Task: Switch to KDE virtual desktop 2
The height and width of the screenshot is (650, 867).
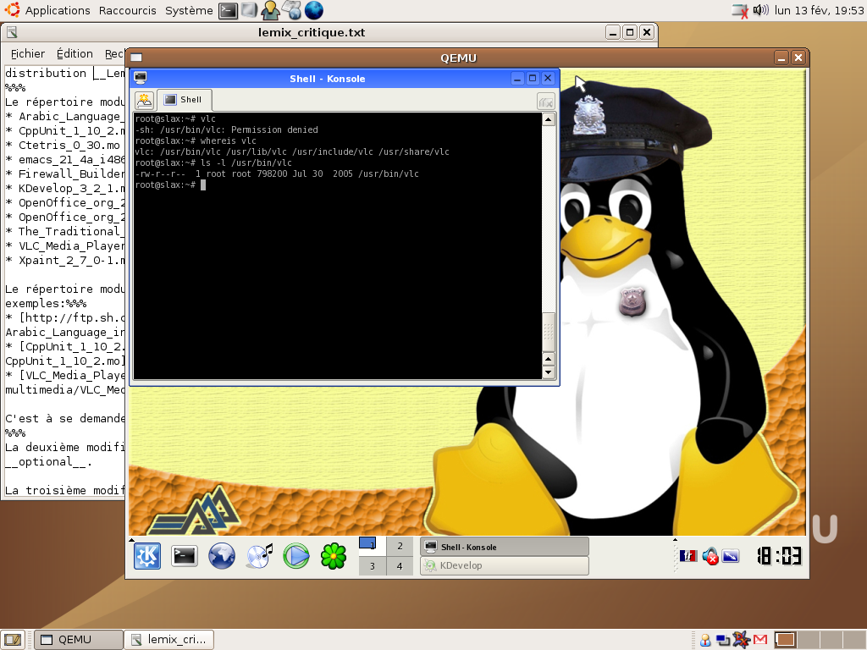Action: coord(400,546)
